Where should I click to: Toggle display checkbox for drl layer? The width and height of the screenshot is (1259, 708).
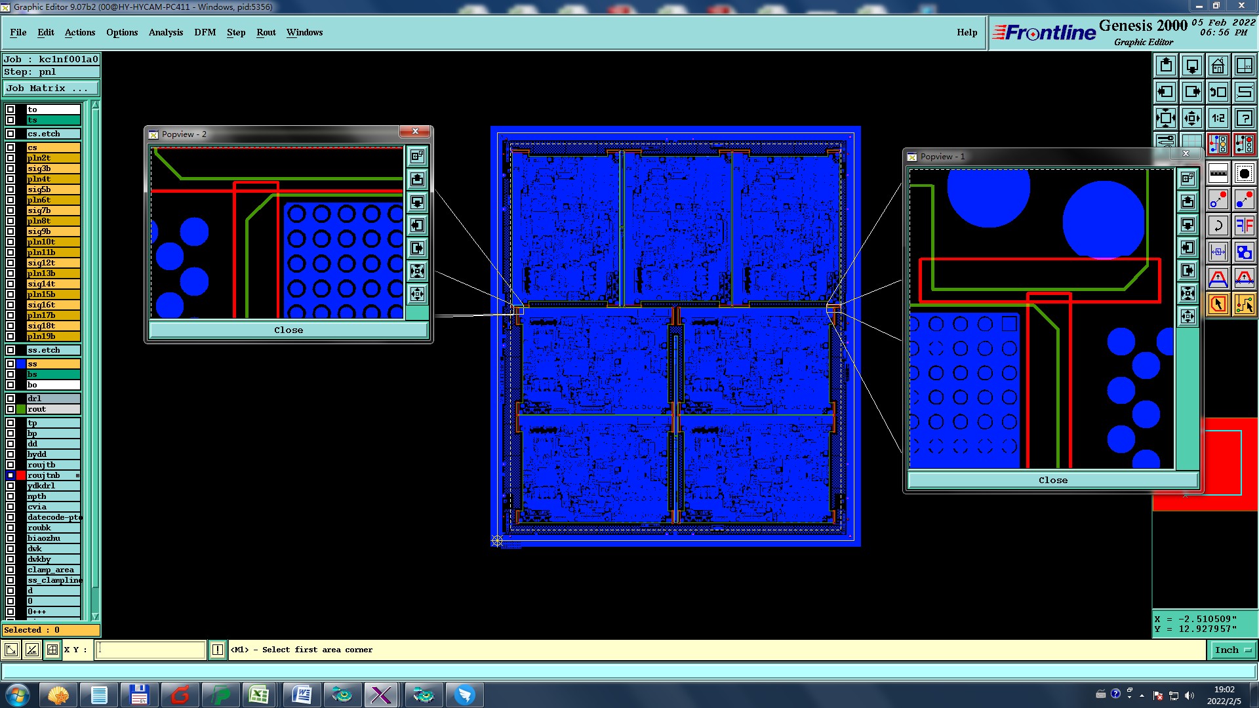(10, 399)
